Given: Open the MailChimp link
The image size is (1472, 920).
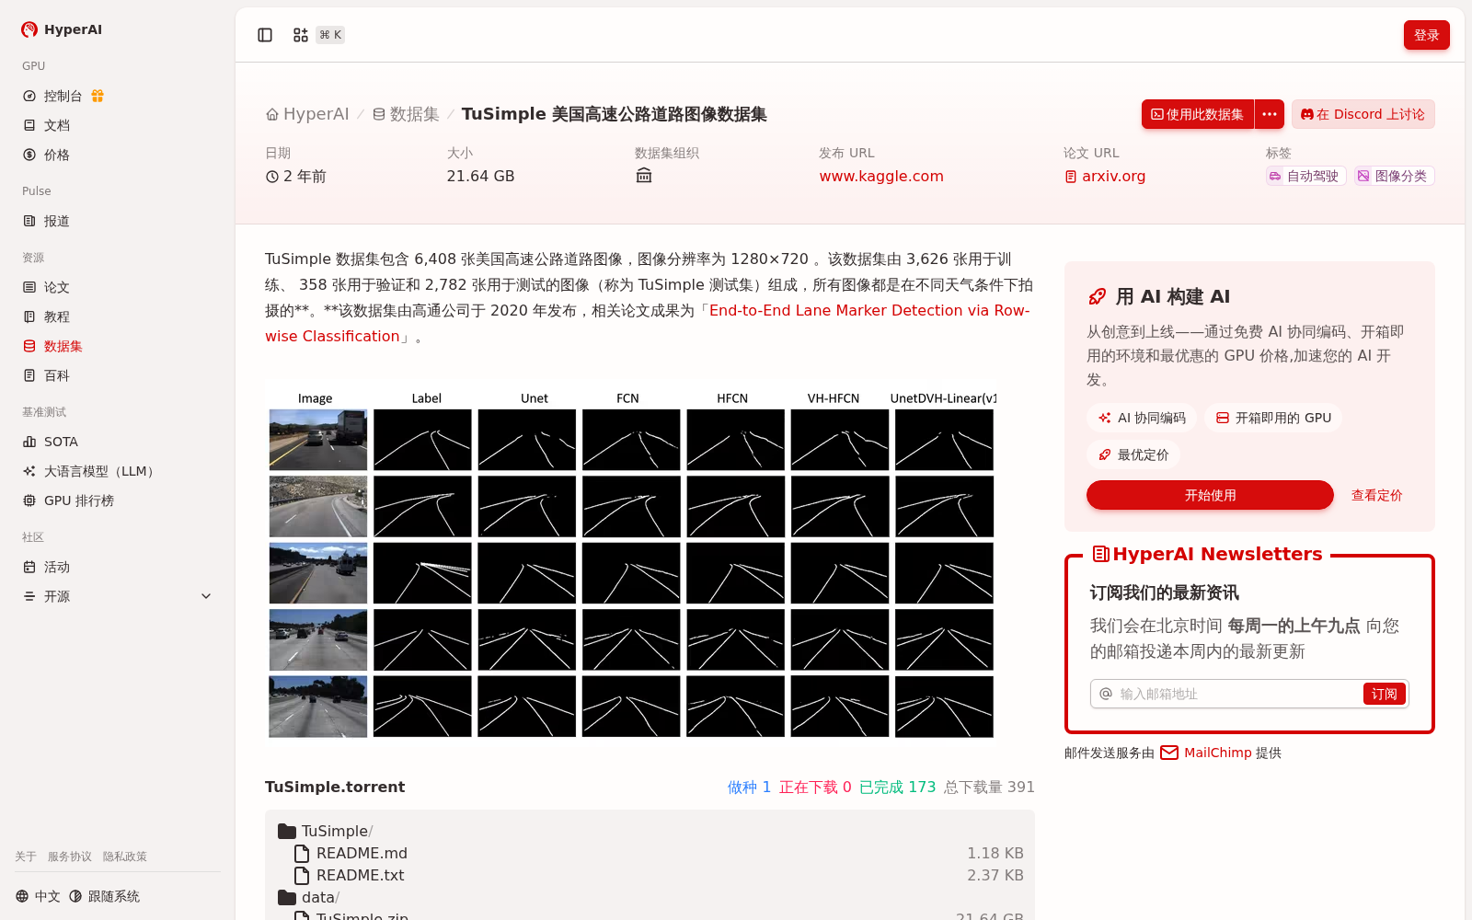Looking at the screenshot, I should coord(1217,753).
